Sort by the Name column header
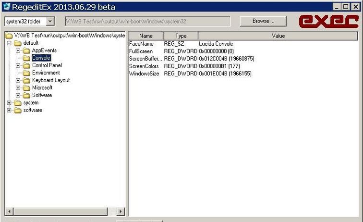This screenshot has height=222, width=363. pyautogui.click(x=145, y=36)
